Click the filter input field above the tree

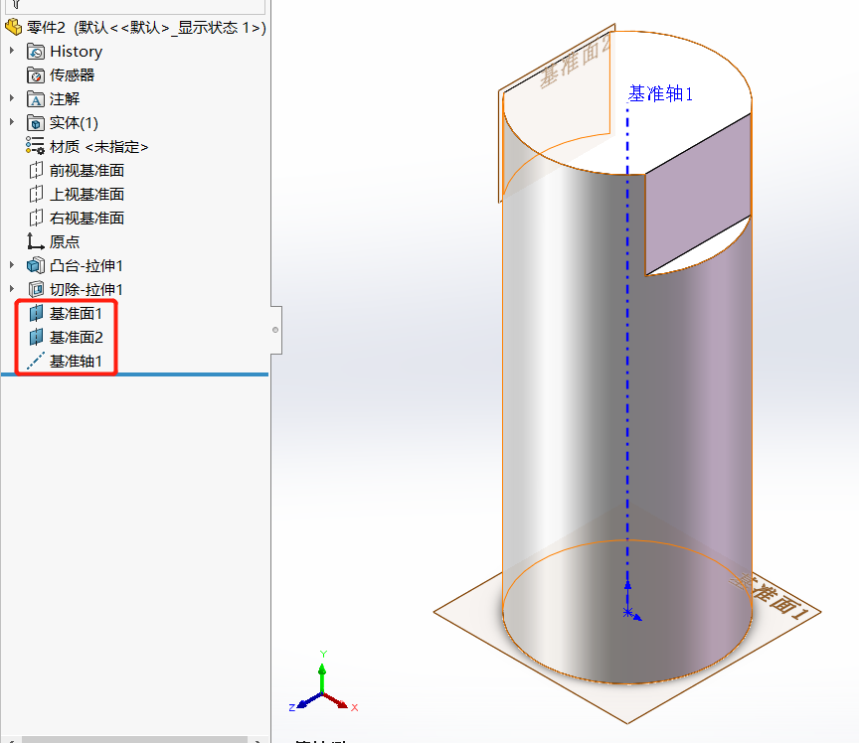[x=129, y=6]
